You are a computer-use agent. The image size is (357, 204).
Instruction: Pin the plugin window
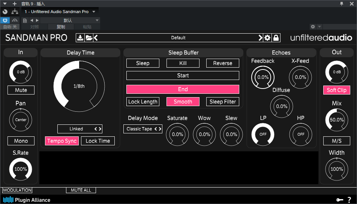coord(341,4)
